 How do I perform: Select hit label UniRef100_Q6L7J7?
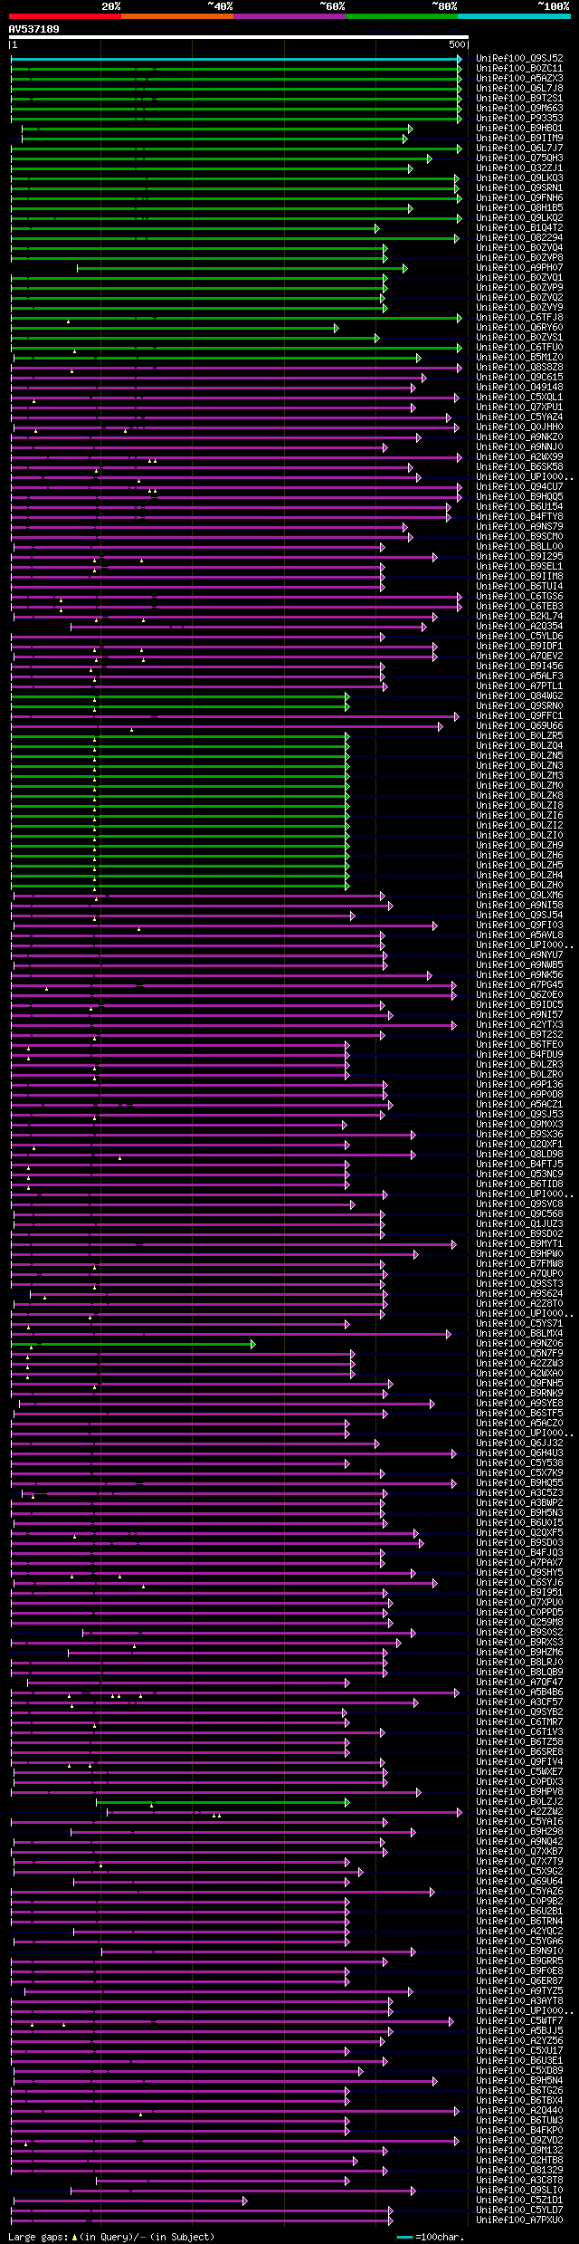pos(519,149)
